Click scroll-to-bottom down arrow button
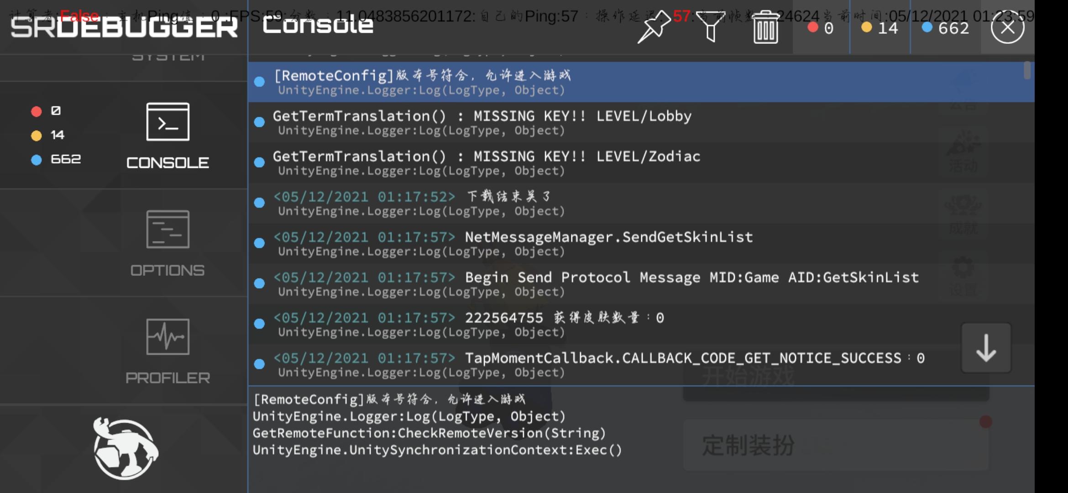The image size is (1068, 493). coord(986,348)
